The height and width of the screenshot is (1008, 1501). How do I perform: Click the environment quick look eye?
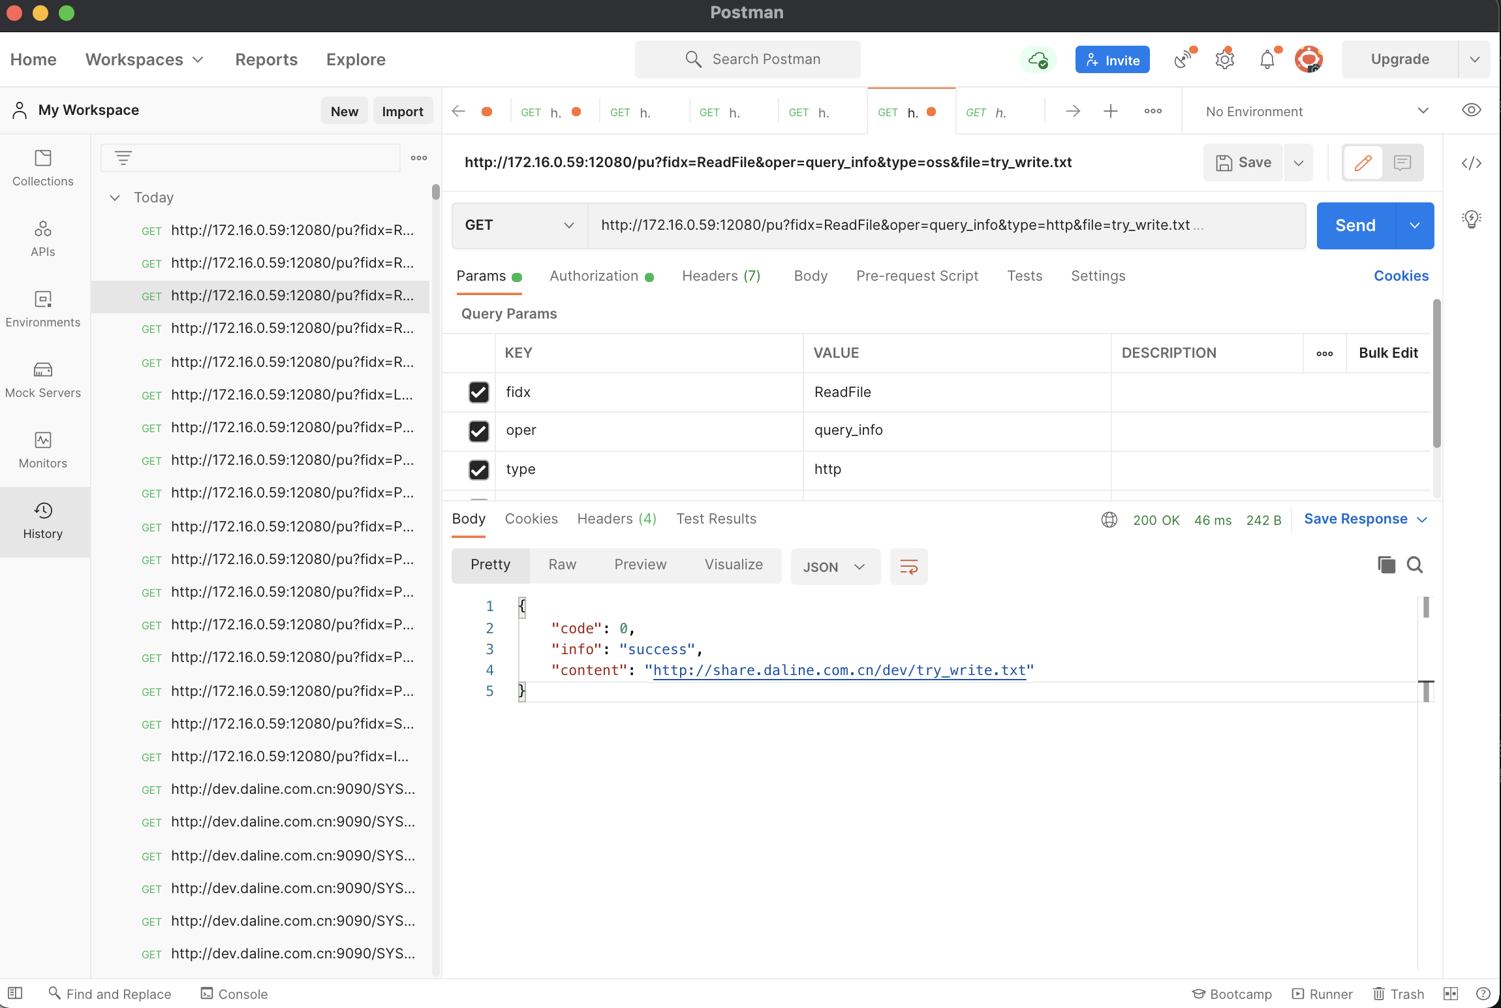tap(1471, 110)
